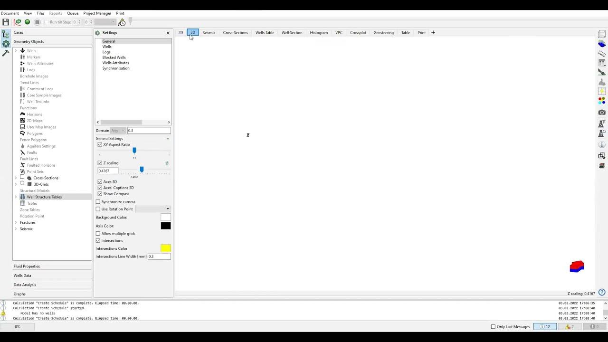Collapse the General Settings section arrow

[x=168, y=139]
